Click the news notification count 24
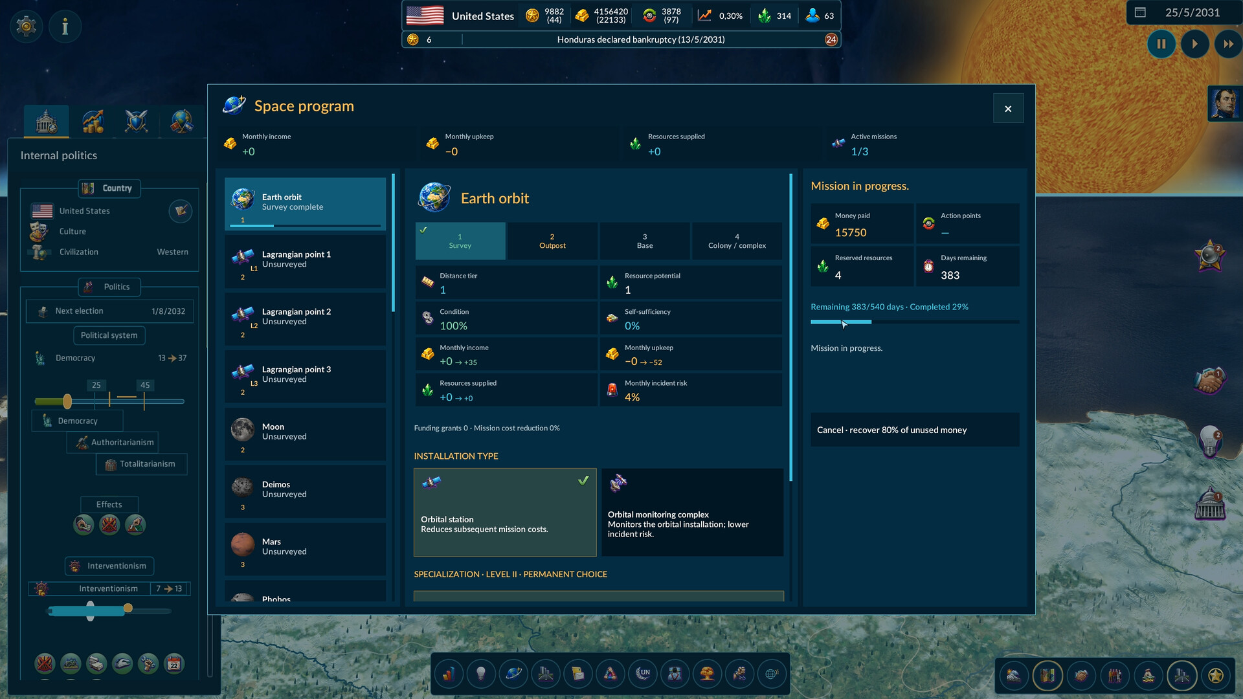Viewport: 1243px width, 699px height. [x=831, y=40]
